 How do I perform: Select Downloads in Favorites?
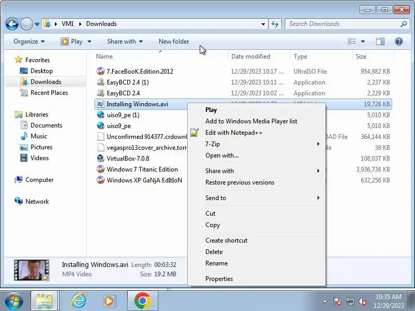point(46,82)
